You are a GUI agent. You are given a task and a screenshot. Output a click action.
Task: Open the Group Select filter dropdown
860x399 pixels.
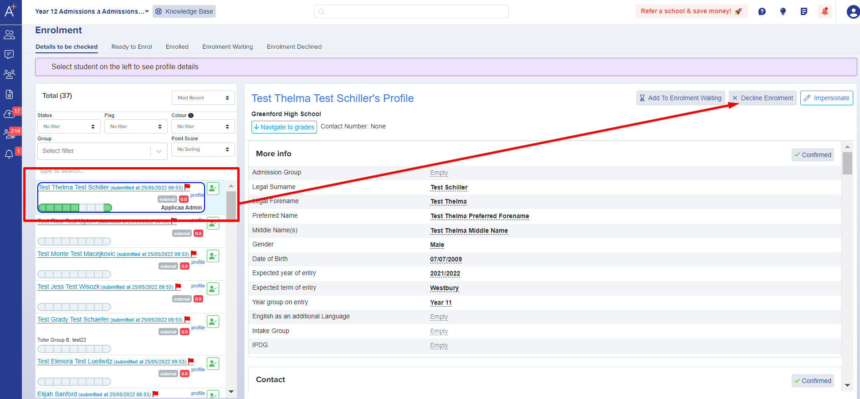tap(102, 151)
